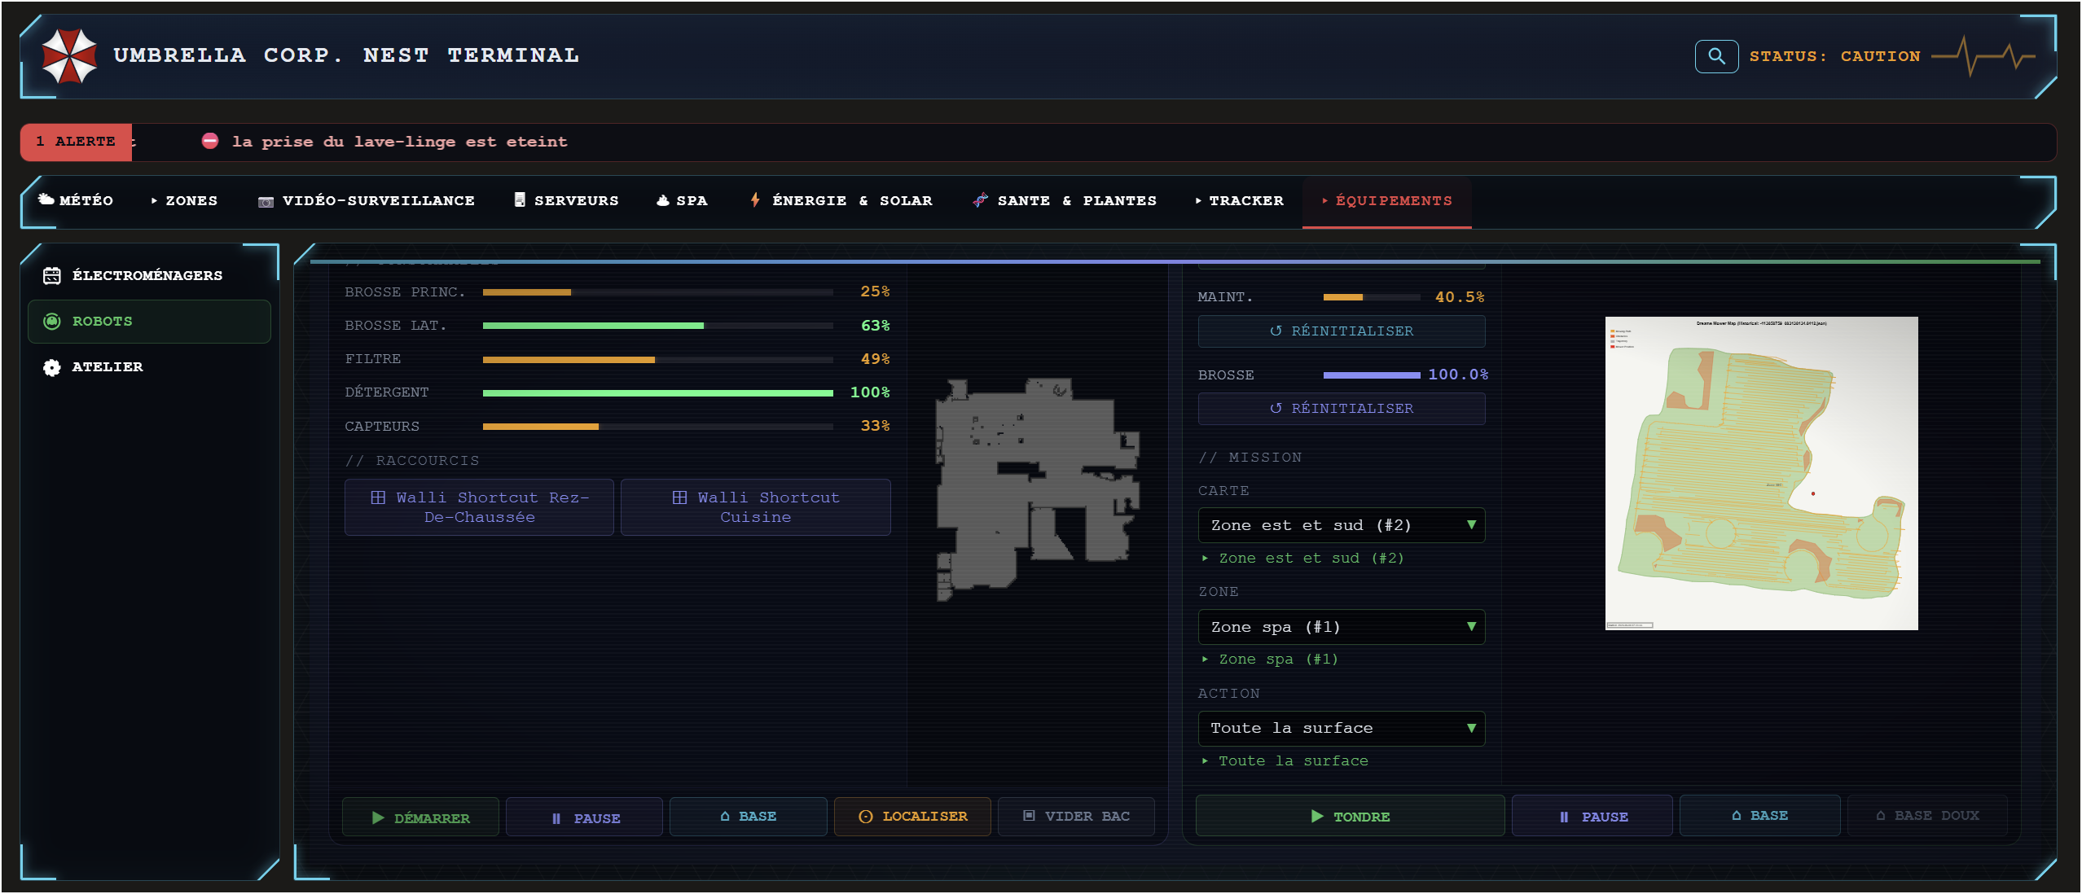Click the vacuum Base home icon
Image resolution: width=2082 pixels, height=894 pixels.
point(724,816)
